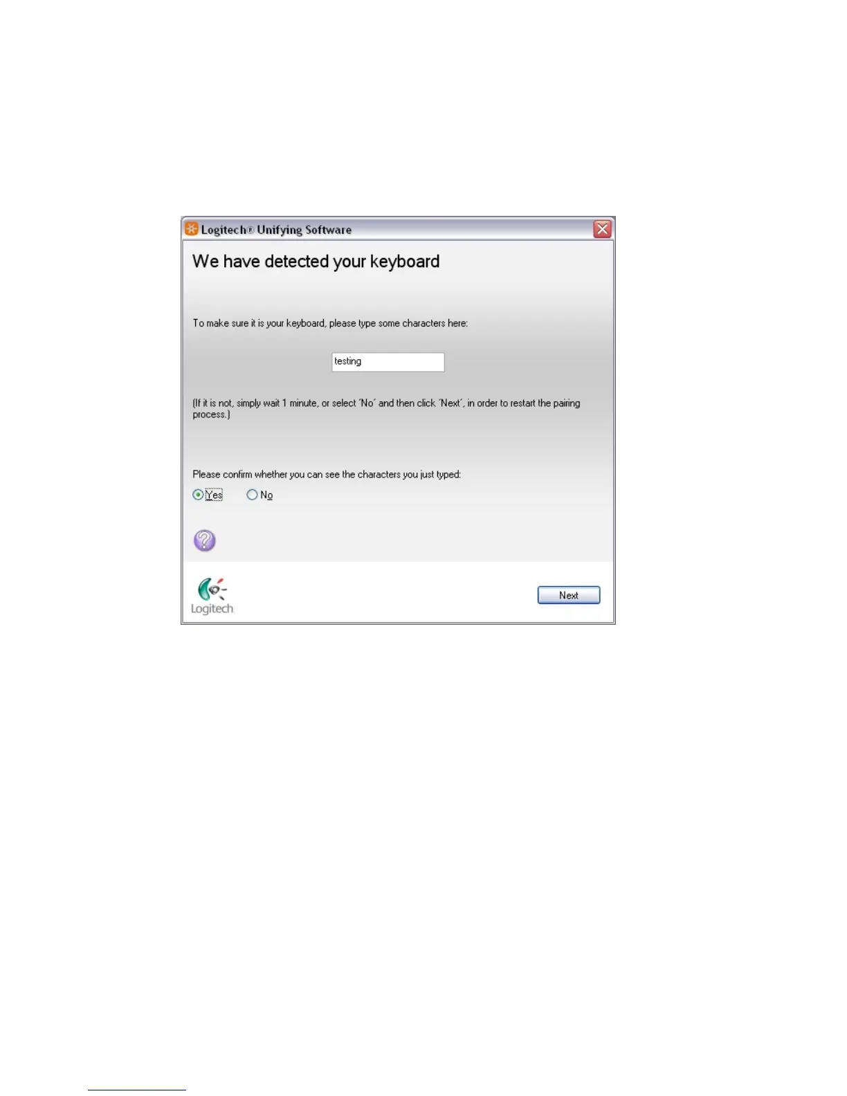Click the Next button
847x1096 pixels.
pos(569,595)
